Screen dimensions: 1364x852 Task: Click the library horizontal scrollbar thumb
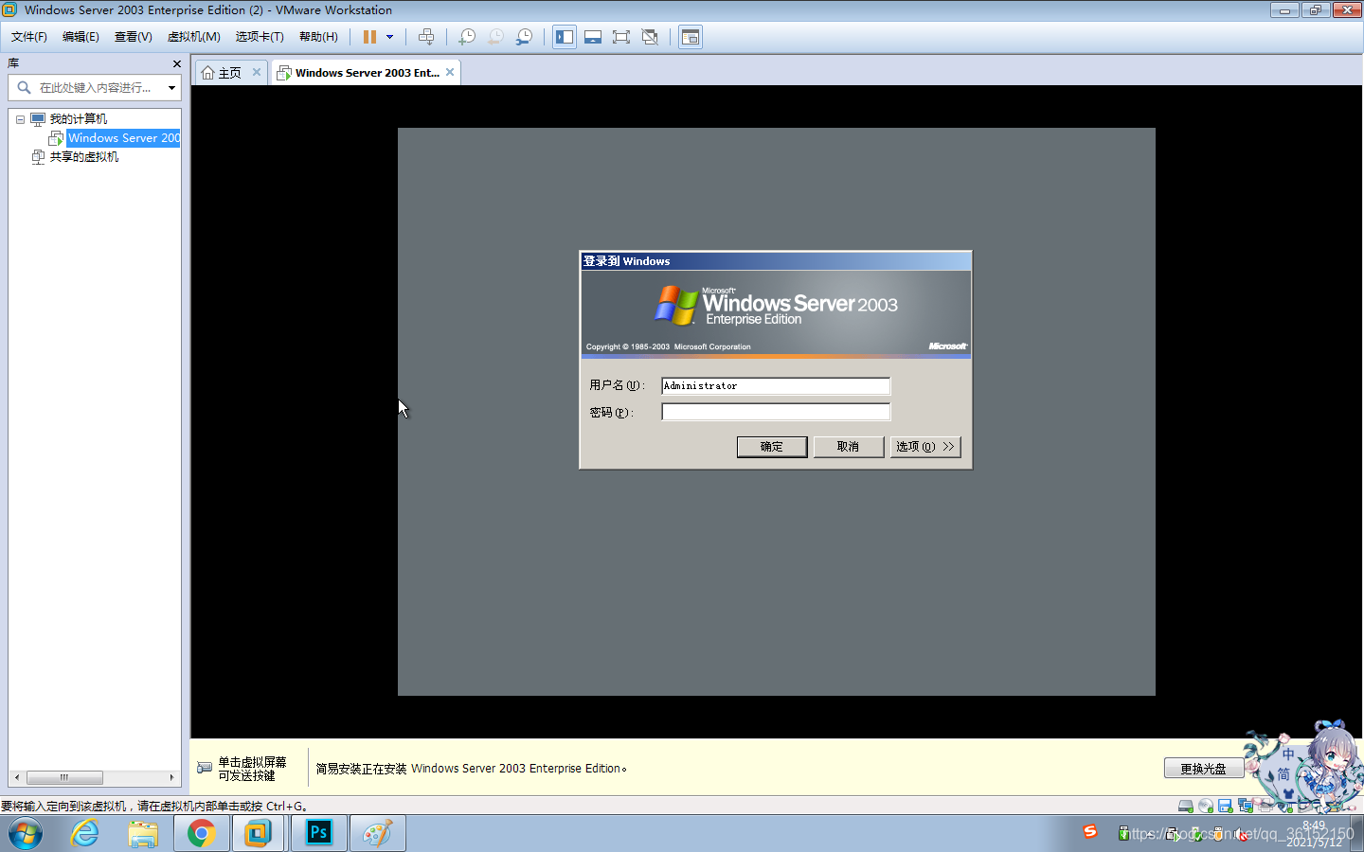(64, 778)
